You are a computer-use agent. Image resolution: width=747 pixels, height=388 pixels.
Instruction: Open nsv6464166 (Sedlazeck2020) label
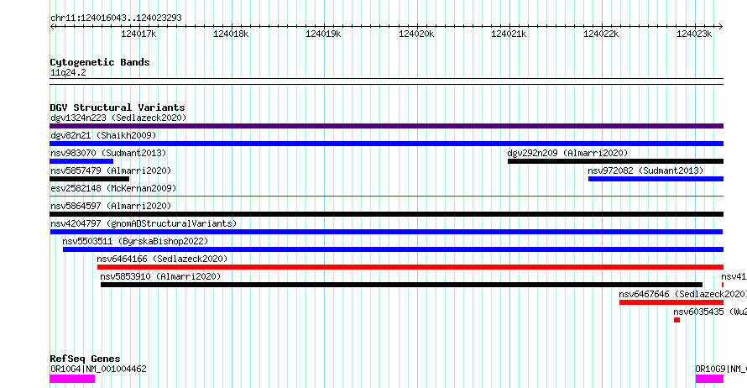163,259
